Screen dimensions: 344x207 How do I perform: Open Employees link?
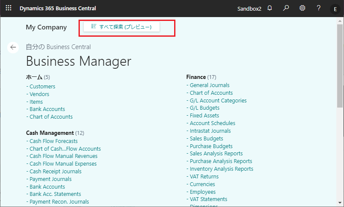click(x=203, y=192)
